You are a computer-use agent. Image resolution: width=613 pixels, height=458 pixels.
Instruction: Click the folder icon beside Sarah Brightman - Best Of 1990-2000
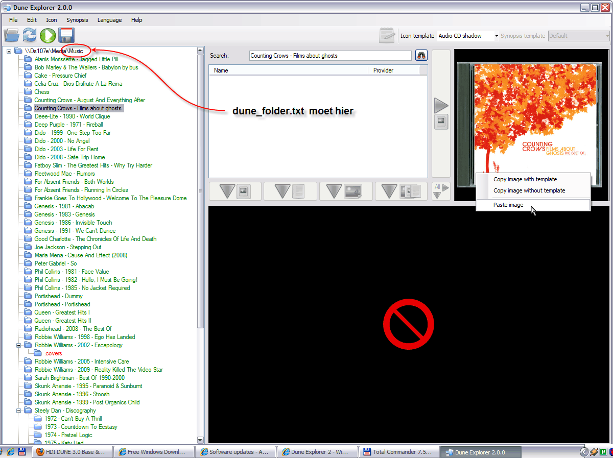point(28,378)
